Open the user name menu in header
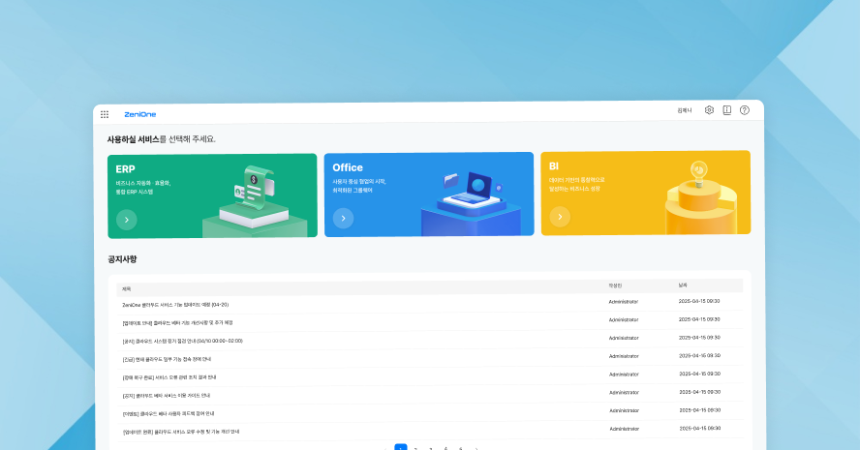Image resolution: width=860 pixels, height=450 pixels. point(685,110)
